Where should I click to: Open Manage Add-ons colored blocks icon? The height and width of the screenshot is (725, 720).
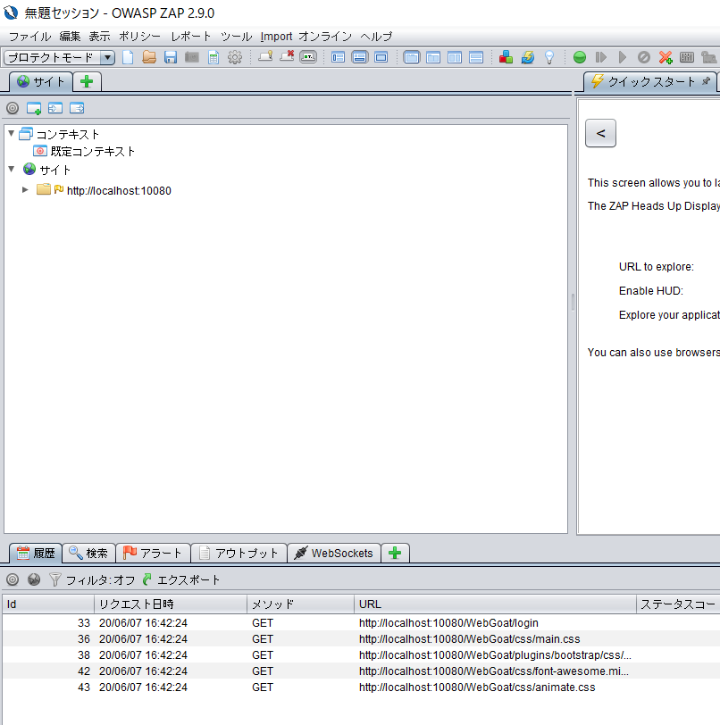(506, 57)
